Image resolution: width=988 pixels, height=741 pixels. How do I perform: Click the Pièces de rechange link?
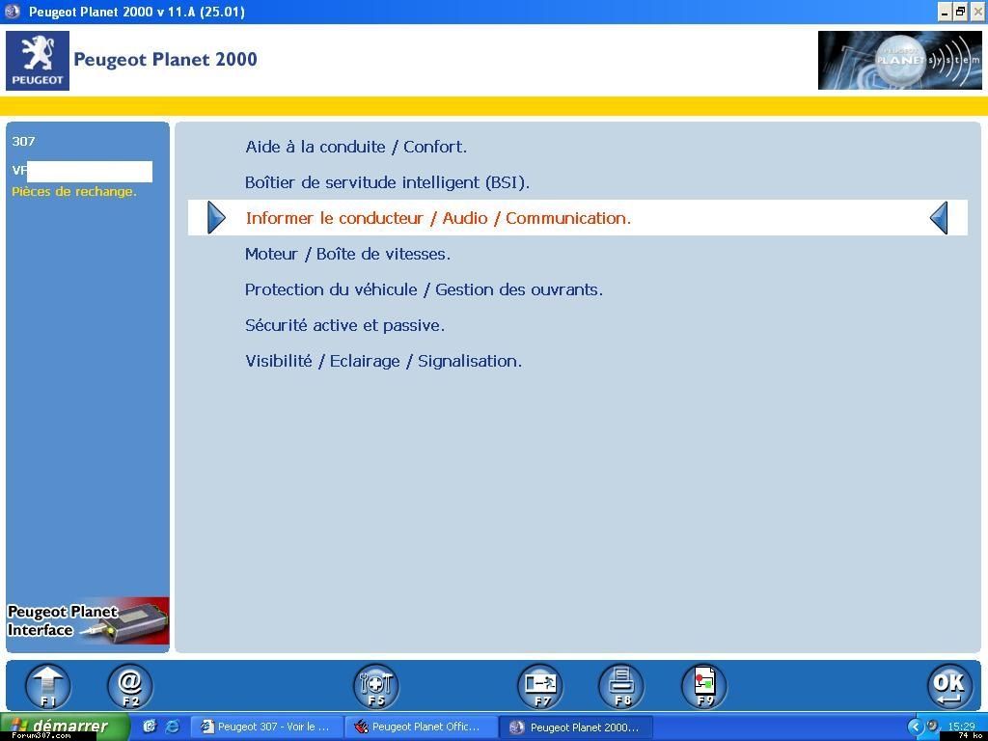click(x=74, y=191)
